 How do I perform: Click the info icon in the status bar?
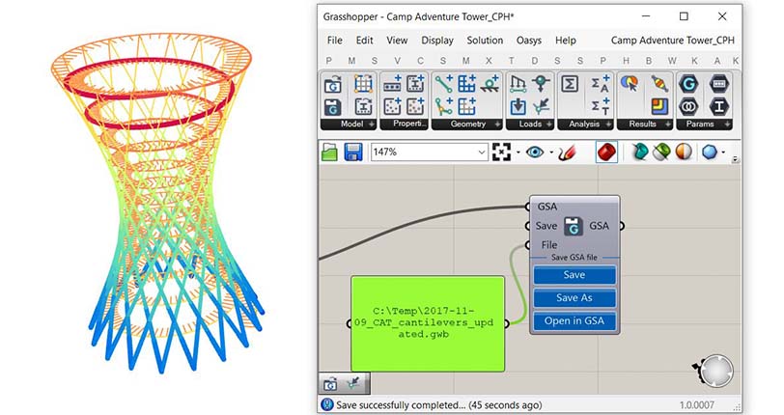tap(327, 404)
